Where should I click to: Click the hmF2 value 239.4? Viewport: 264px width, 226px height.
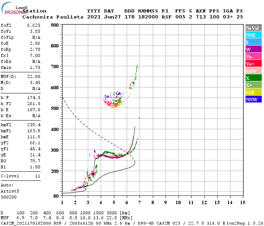[x=34, y=125]
